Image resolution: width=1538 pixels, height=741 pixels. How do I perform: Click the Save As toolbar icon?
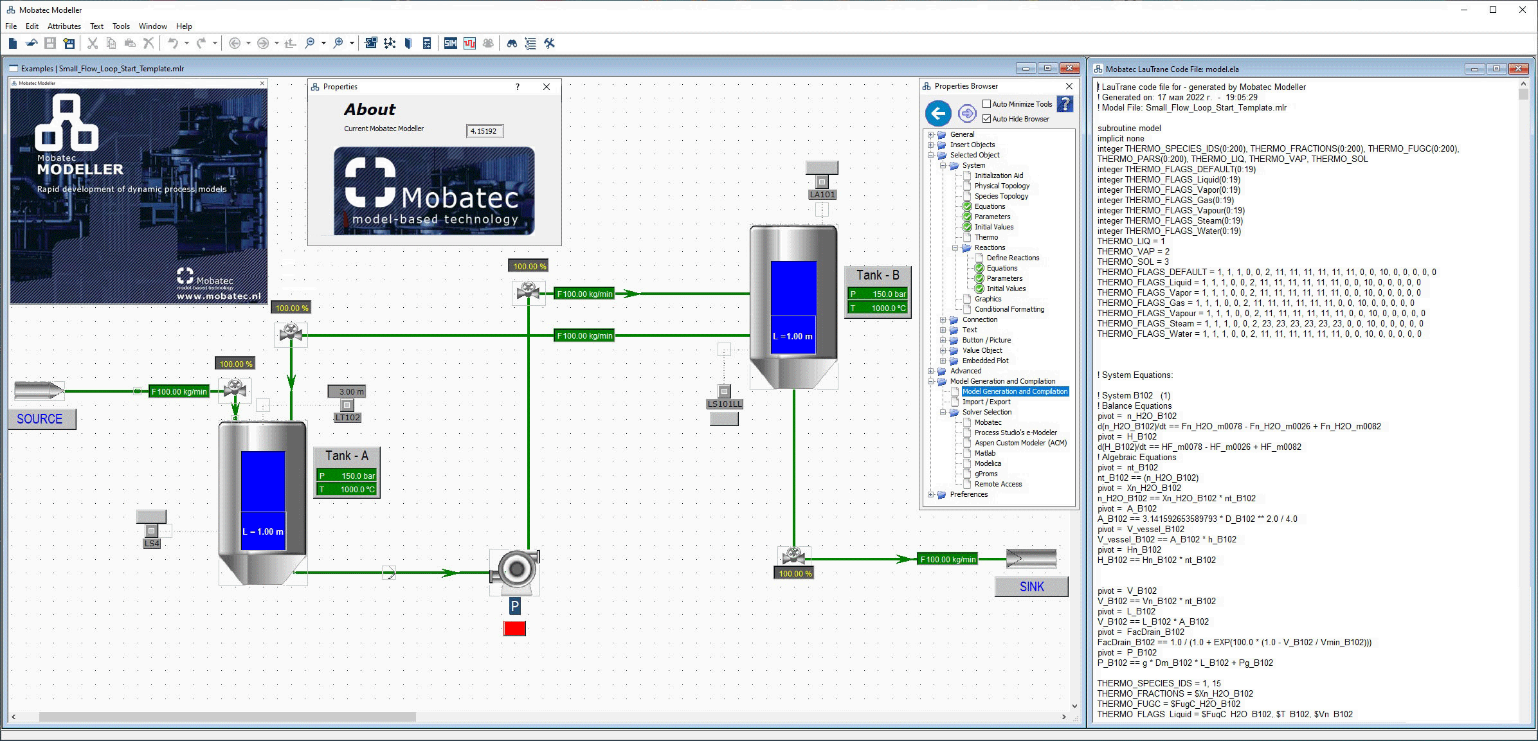coord(69,43)
